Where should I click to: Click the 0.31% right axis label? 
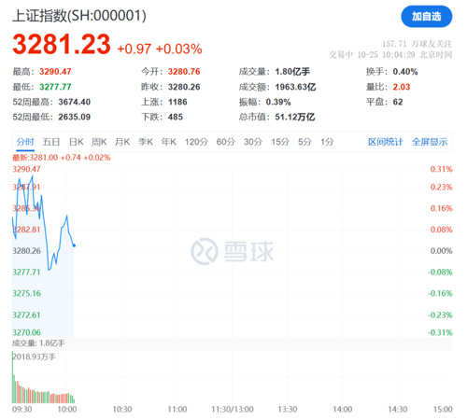coord(441,170)
